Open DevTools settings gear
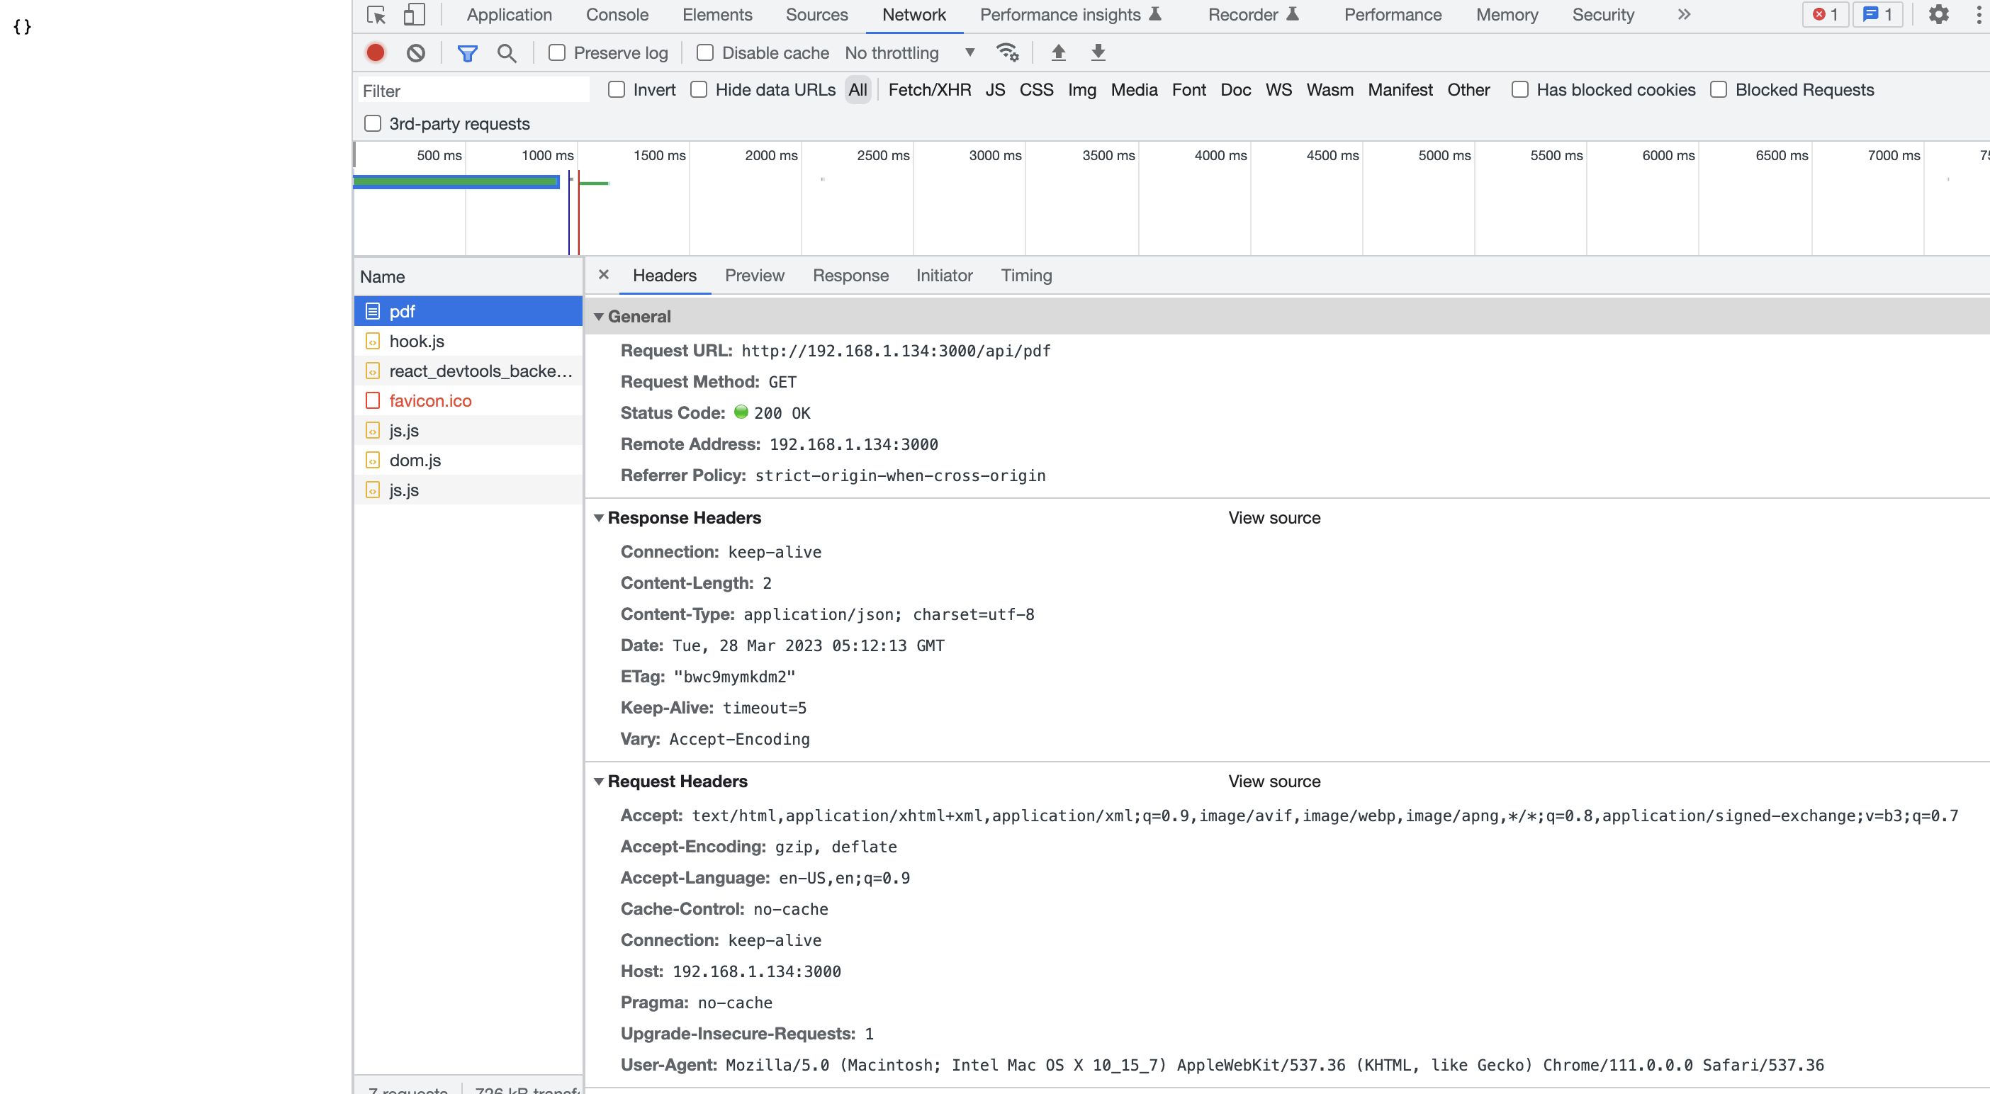This screenshot has width=1990, height=1094. pos(1938,15)
